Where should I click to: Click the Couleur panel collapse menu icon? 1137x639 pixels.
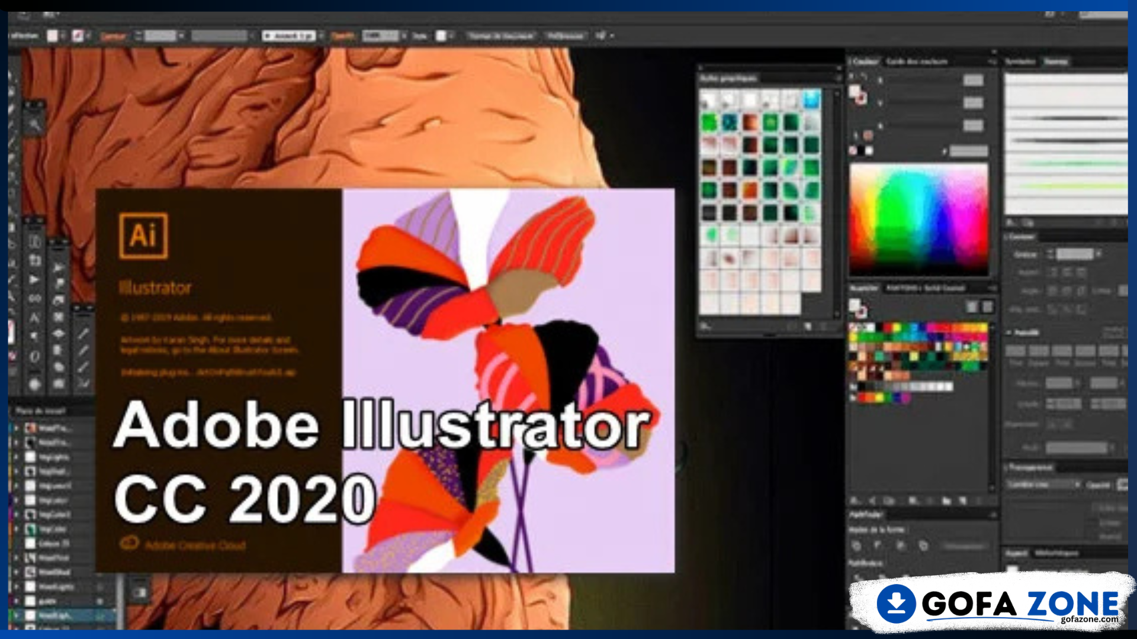[x=993, y=62]
